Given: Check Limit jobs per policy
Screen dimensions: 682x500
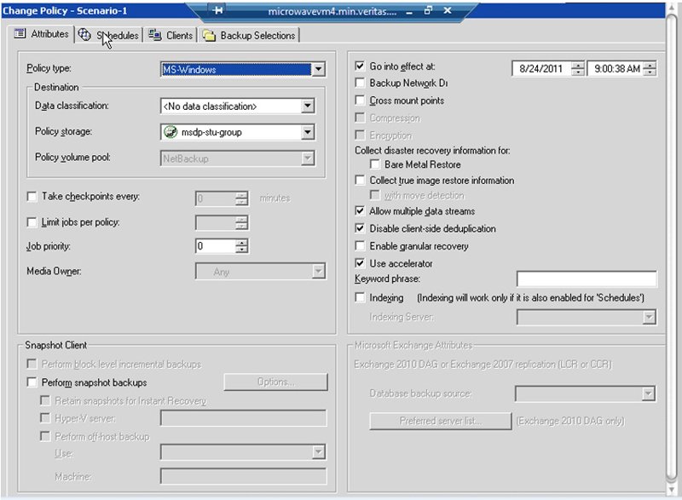Looking at the screenshot, I should coord(32,222).
